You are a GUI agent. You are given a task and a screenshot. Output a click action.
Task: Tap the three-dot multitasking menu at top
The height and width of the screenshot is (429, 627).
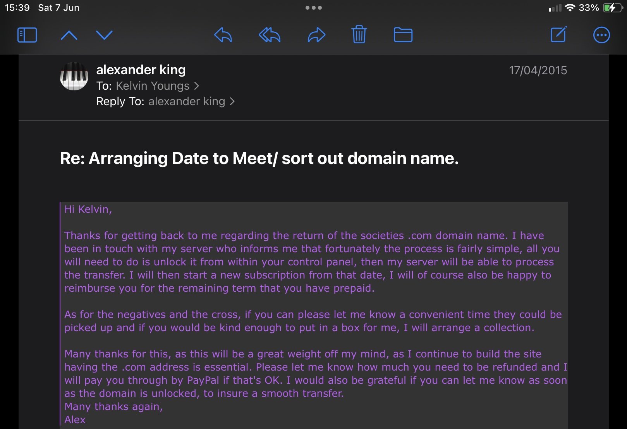pos(313,8)
